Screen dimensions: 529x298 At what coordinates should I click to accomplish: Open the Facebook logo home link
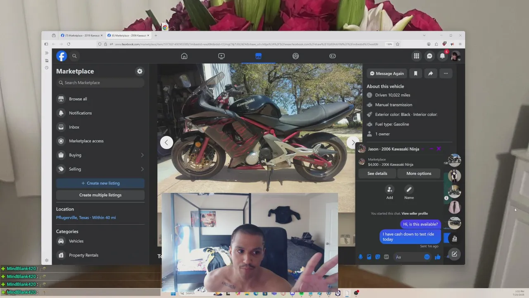pos(62,56)
